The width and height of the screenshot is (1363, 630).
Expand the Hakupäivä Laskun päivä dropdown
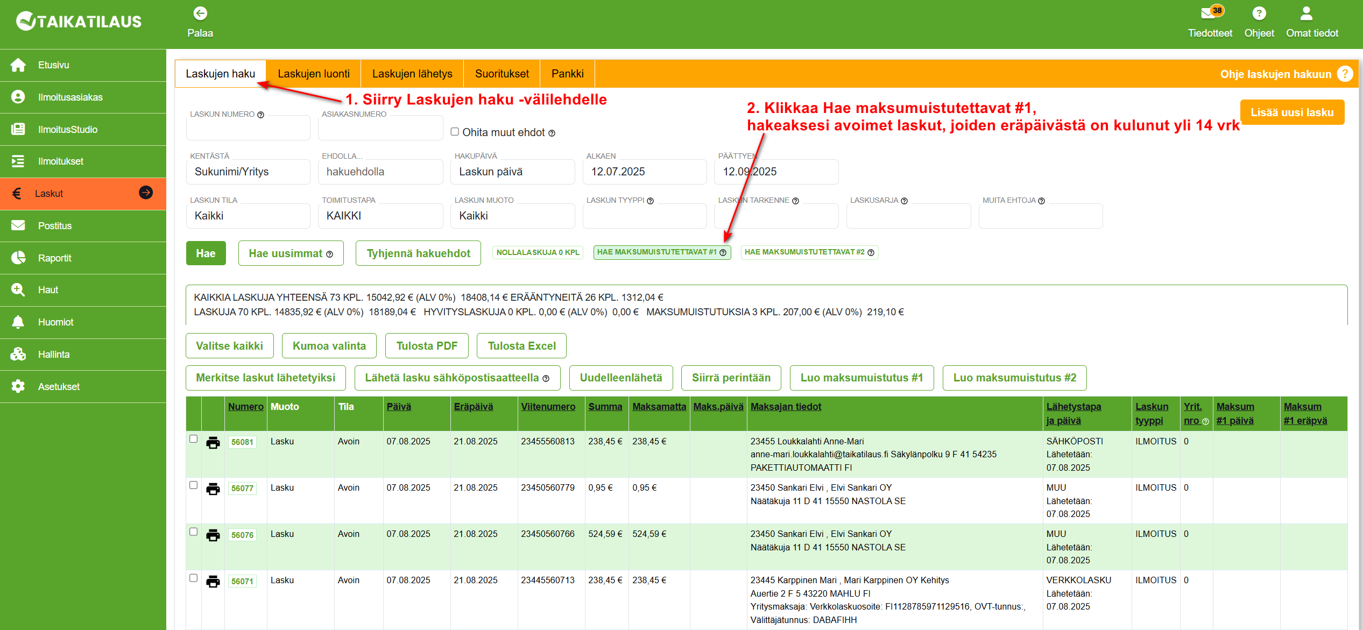click(512, 172)
